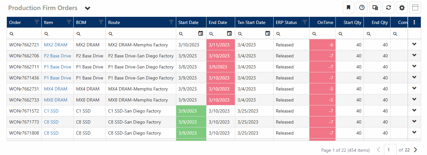The width and height of the screenshot is (427, 155).
Task: Open the ERP Status column filter
Action: coord(305,22)
